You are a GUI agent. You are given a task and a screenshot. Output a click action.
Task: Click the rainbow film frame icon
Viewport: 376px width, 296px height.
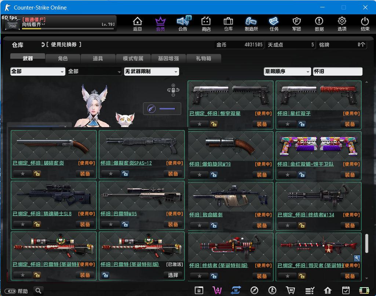pyautogui.click(x=364, y=290)
